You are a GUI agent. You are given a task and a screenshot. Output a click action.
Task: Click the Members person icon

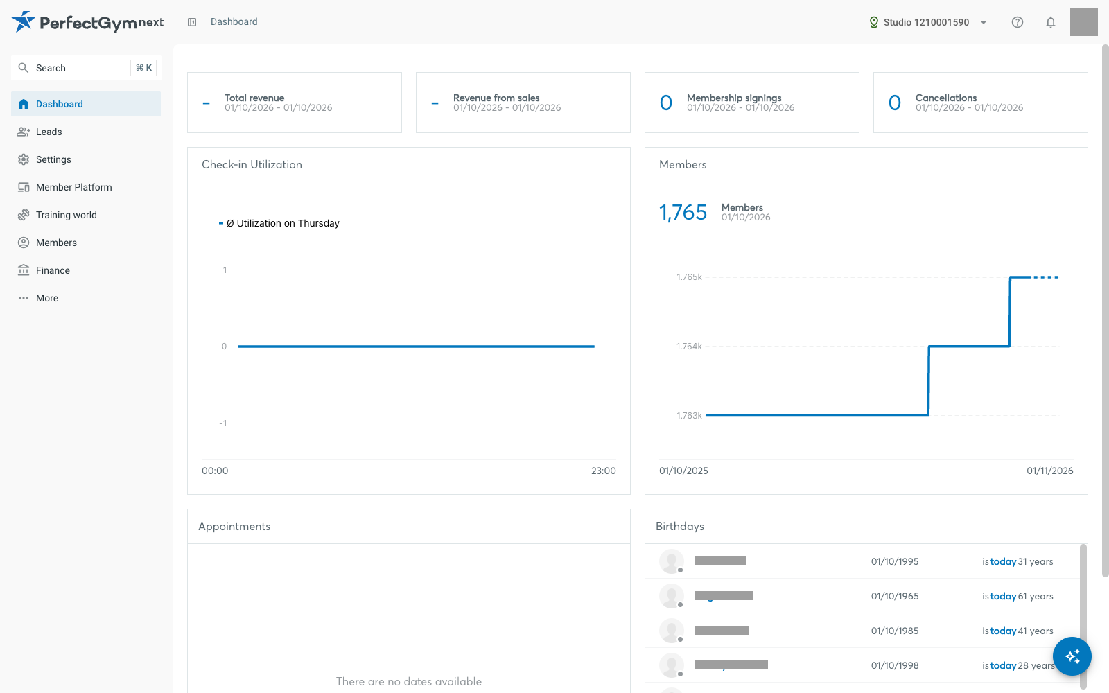click(24, 243)
